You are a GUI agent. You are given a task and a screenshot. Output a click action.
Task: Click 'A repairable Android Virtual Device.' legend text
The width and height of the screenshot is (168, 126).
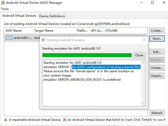(x=35, y=120)
